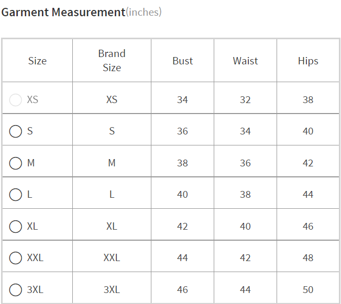341x304 pixels.
Task: Click the Size column header
Action: coord(37,61)
